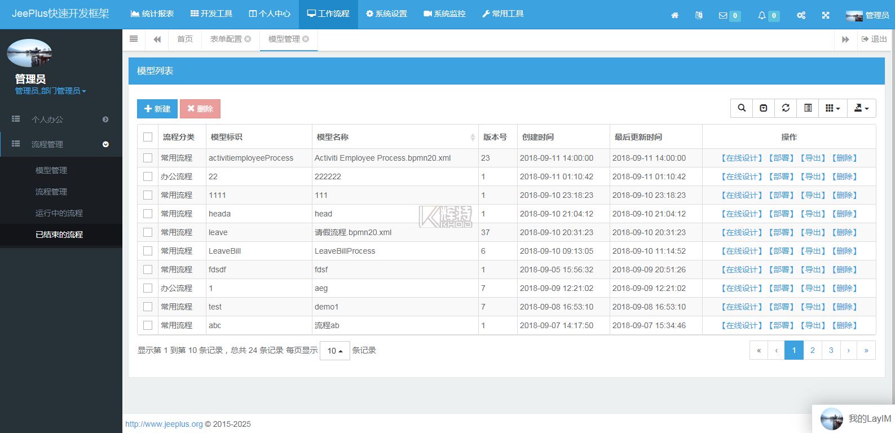Check the abc row checkbox
The height and width of the screenshot is (433, 895).
(x=148, y=325)
